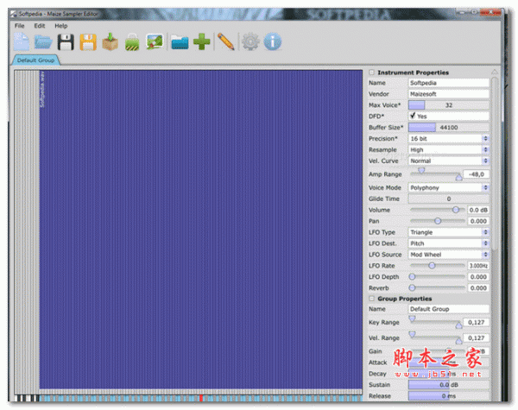
Task: Click the Pan 0.000 value box
Action: 478,221
